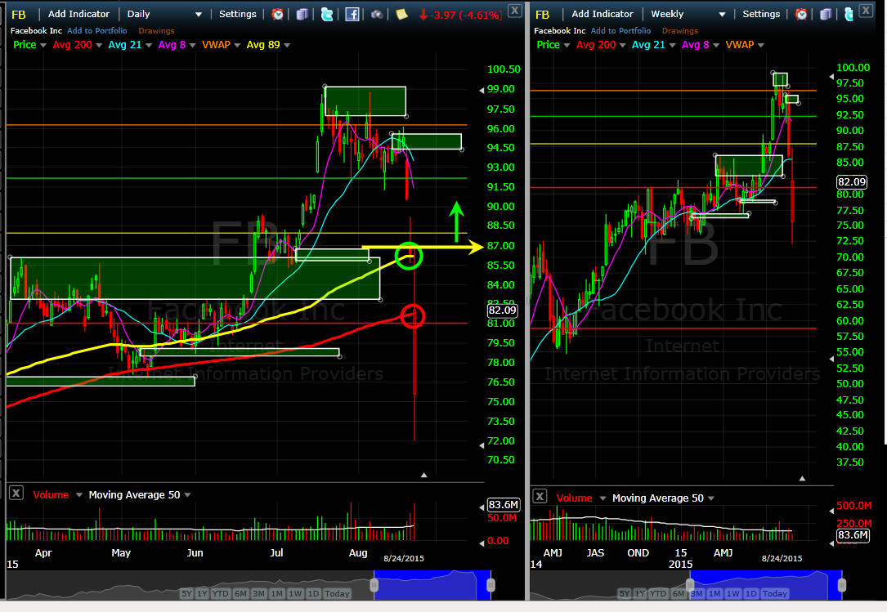887x612 pixels.
Task: Close the Volume panel in Daily chart
Action: [16, 494]
